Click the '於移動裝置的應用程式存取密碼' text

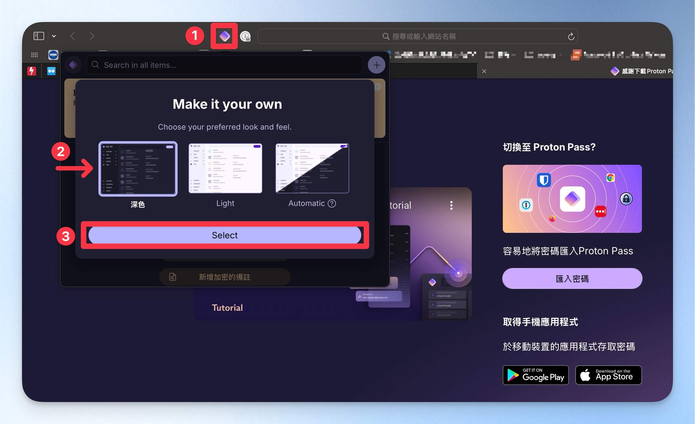[569, 347]
